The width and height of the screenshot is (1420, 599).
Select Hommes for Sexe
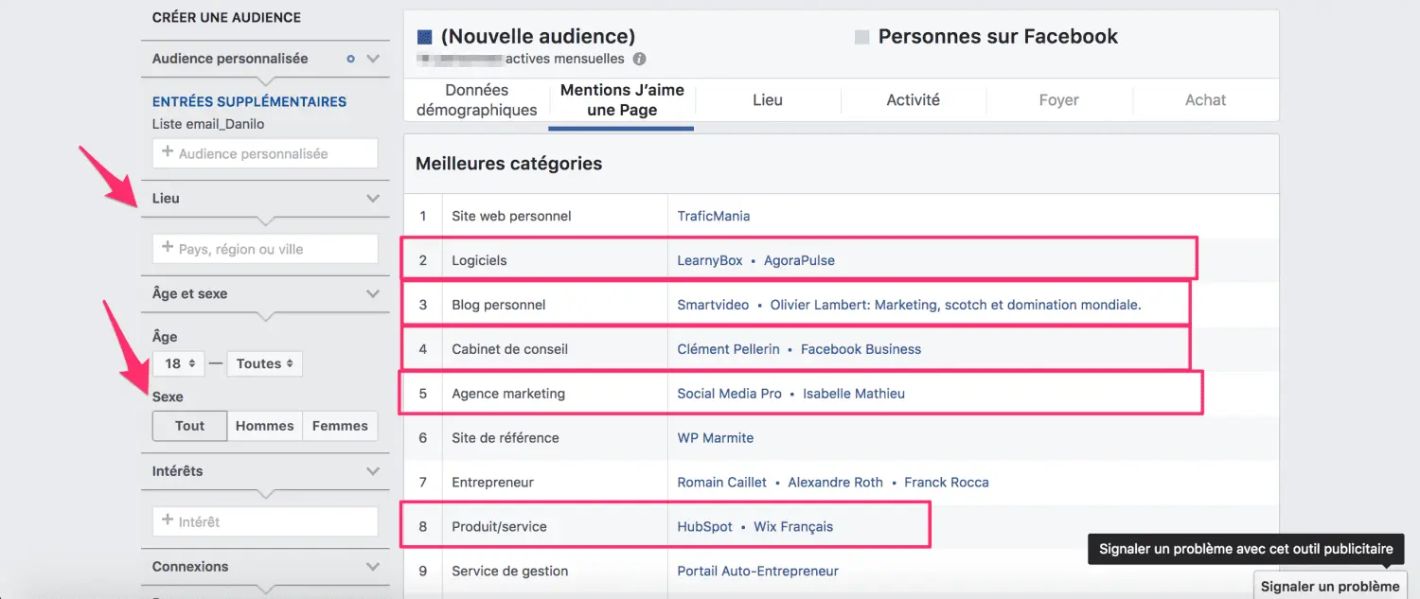click(264, 426)
